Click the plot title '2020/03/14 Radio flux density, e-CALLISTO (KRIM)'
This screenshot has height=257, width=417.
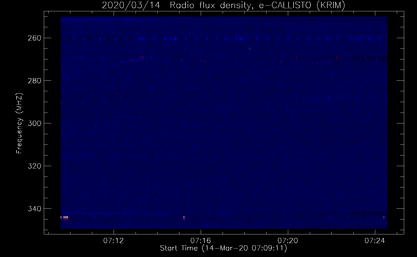tap(223, 5)
